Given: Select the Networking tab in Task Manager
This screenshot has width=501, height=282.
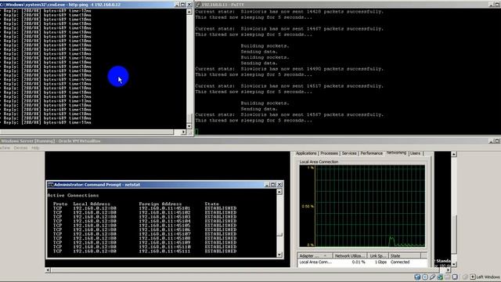Looking at the screenshot, I should tap(396, 153).
